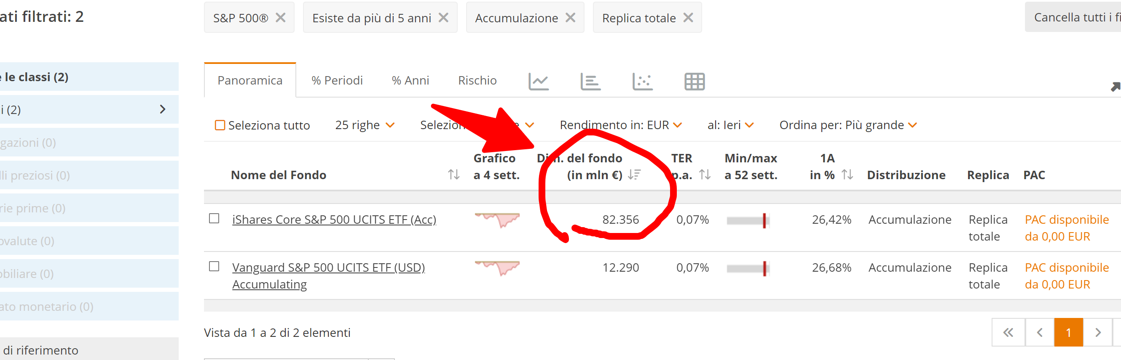Image resolution: width=1121 pixels, height=360 pixels.
Task: Switch to the % Periodi tab
Action: tap(337, 80)
